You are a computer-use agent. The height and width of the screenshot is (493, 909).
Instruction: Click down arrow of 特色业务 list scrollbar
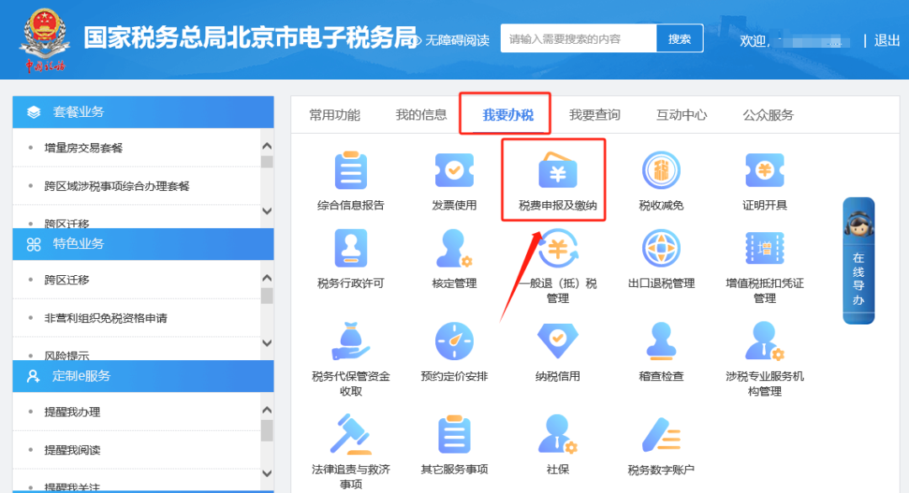267,343
